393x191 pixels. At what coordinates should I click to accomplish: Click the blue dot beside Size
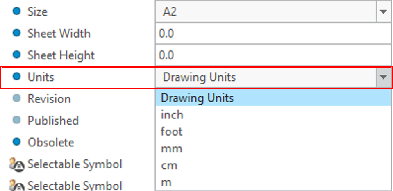(16, 12)
